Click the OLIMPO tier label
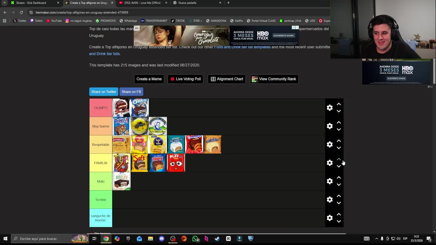 pyautogui.click(x=100, y=108)
